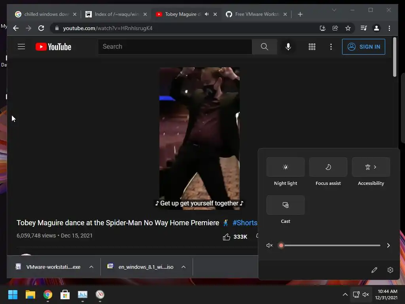
Task: Click the install app icon in address bar
Action: coord(322,28)
